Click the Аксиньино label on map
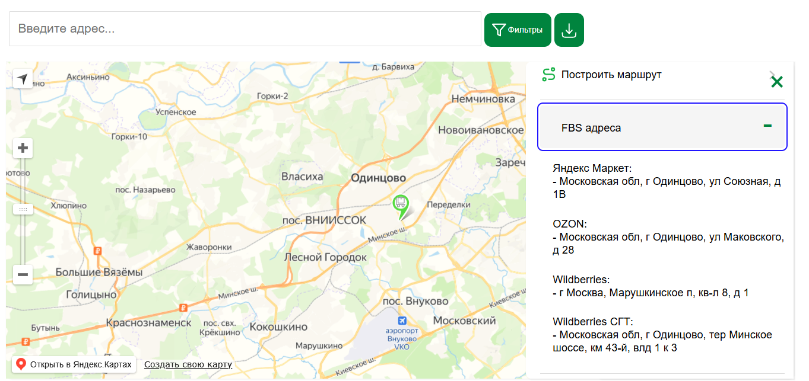Image resolution: width=809 pixels, height=381 pixels. coord(88,78)
